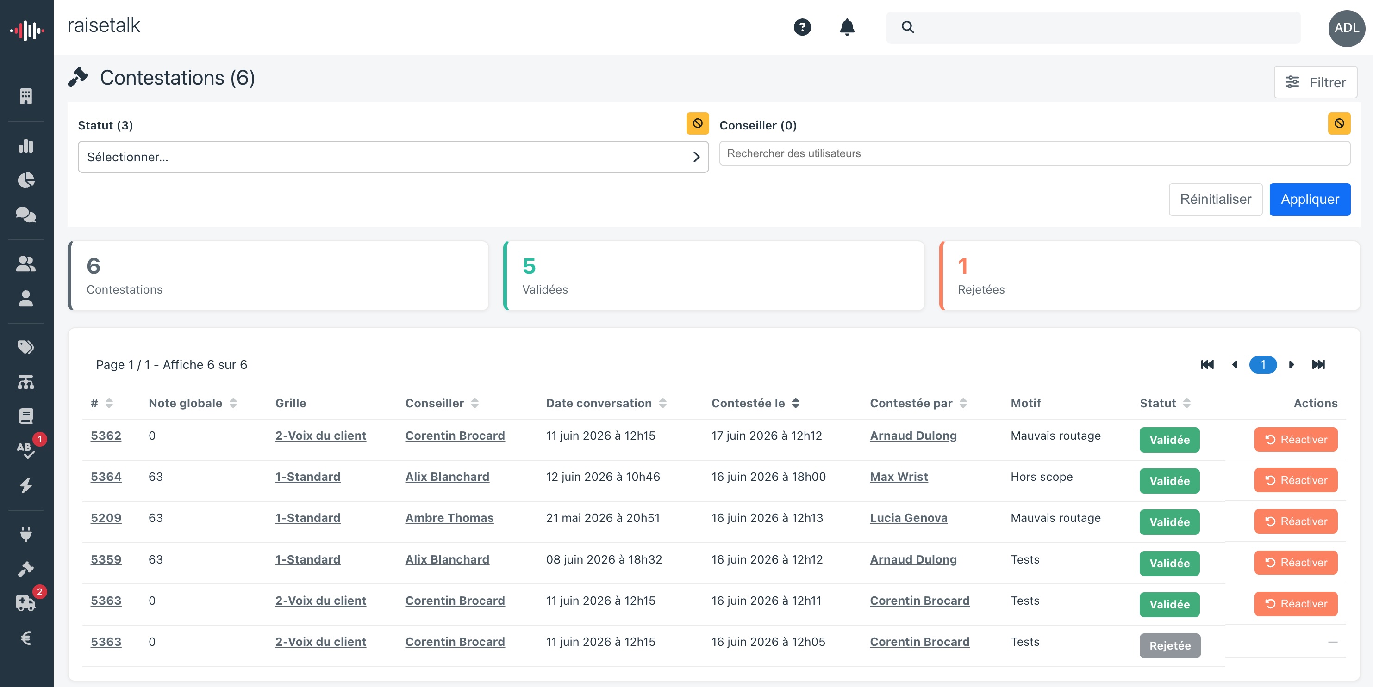Open notifications bell icon

point(847,27)
